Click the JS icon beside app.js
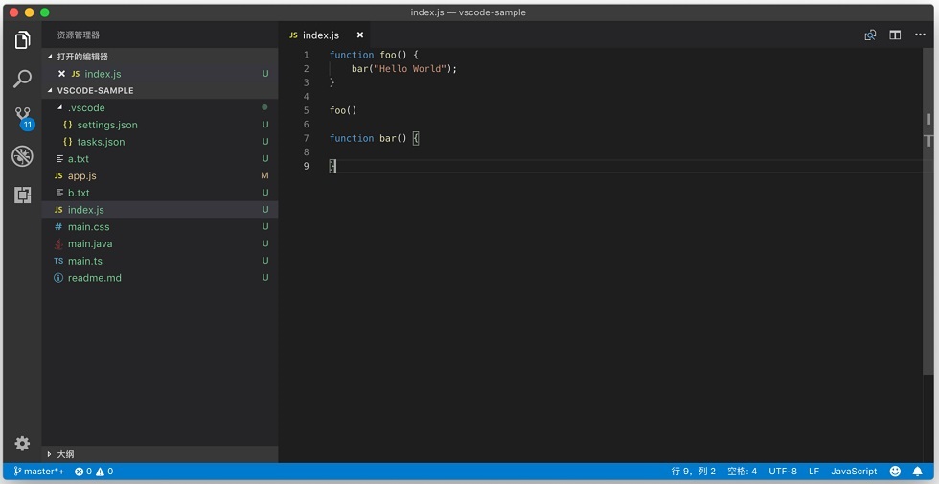This screenshot has width=939, height=484. pos(58,176)
